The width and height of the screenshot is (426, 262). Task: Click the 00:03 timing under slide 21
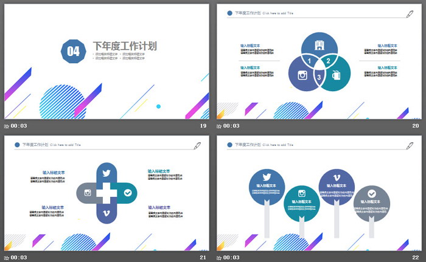[19, 258]
